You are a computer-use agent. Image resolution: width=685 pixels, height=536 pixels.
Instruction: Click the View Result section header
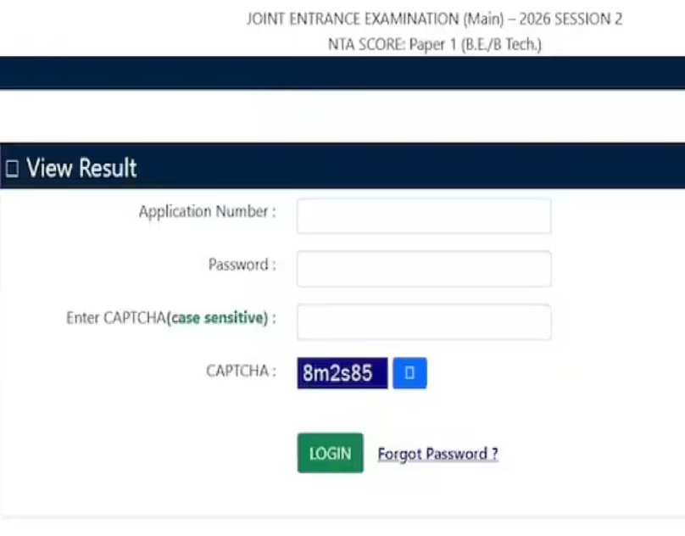click(81, 167)
